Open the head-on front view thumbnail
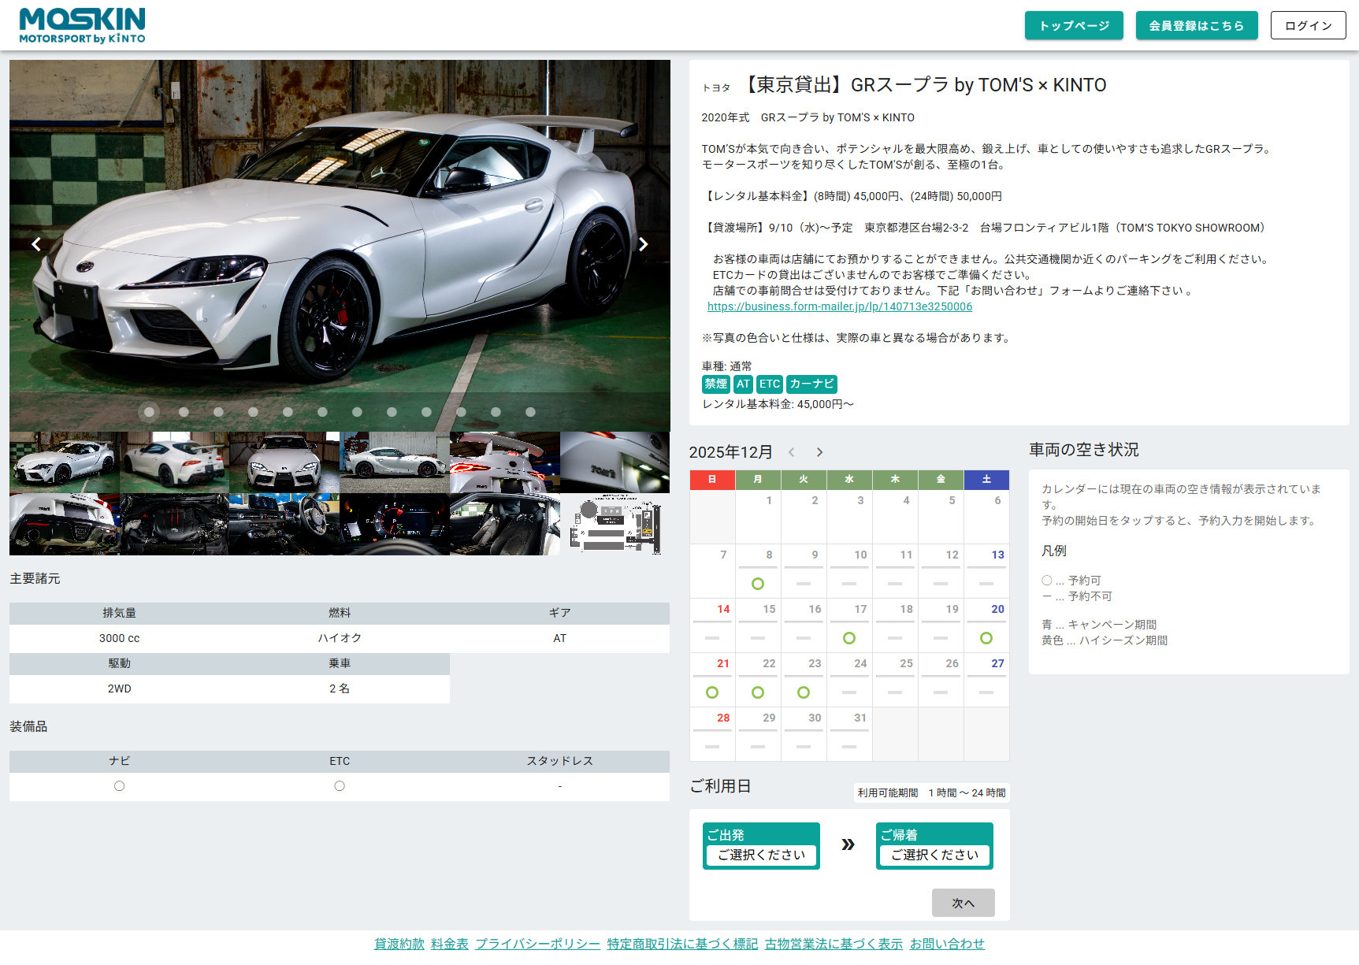This screenshot has height=965, width=1359. point(284,462)
